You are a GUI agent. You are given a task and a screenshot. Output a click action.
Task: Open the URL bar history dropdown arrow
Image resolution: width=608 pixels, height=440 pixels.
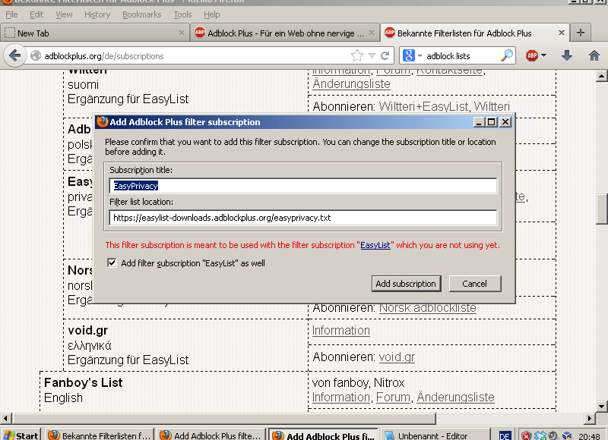[x=372, y=55]
